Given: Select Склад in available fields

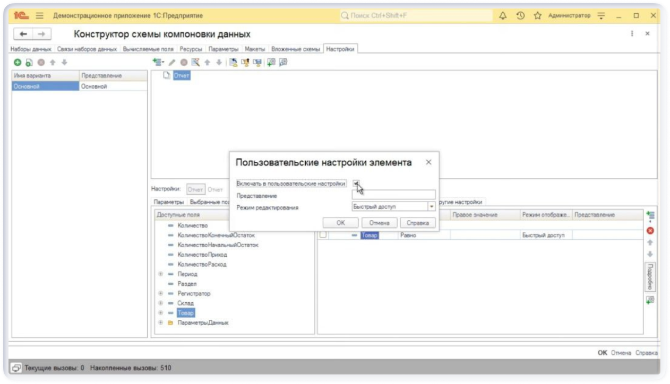Looking at the screenshot, I should point(185,303).
